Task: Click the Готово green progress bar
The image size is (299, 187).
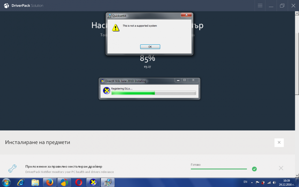Action: point(219,169)
